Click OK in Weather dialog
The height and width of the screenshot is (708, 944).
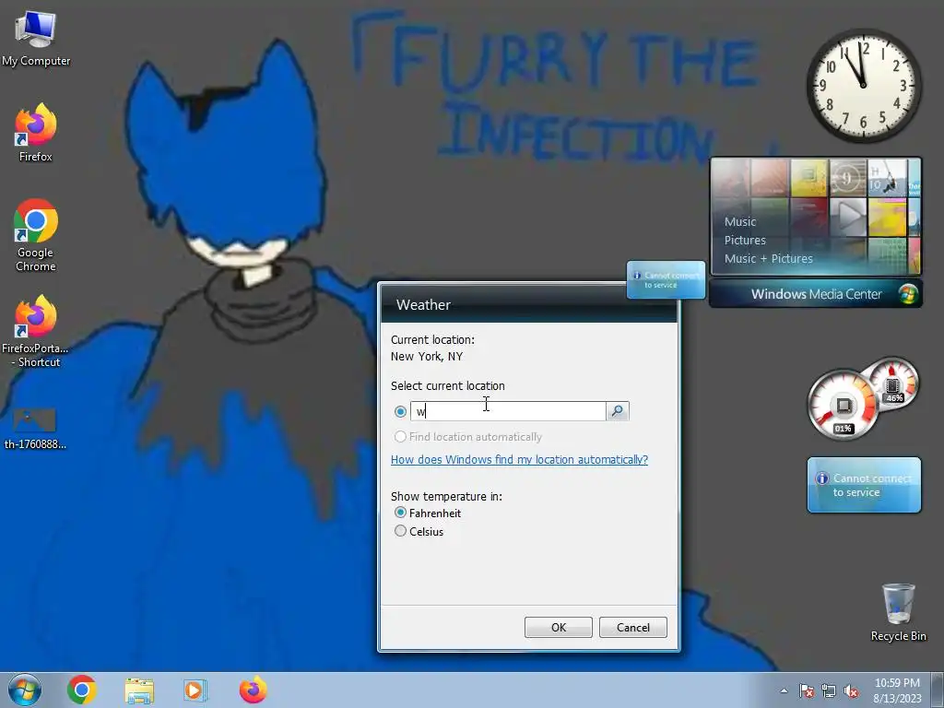tap(558, 627)
